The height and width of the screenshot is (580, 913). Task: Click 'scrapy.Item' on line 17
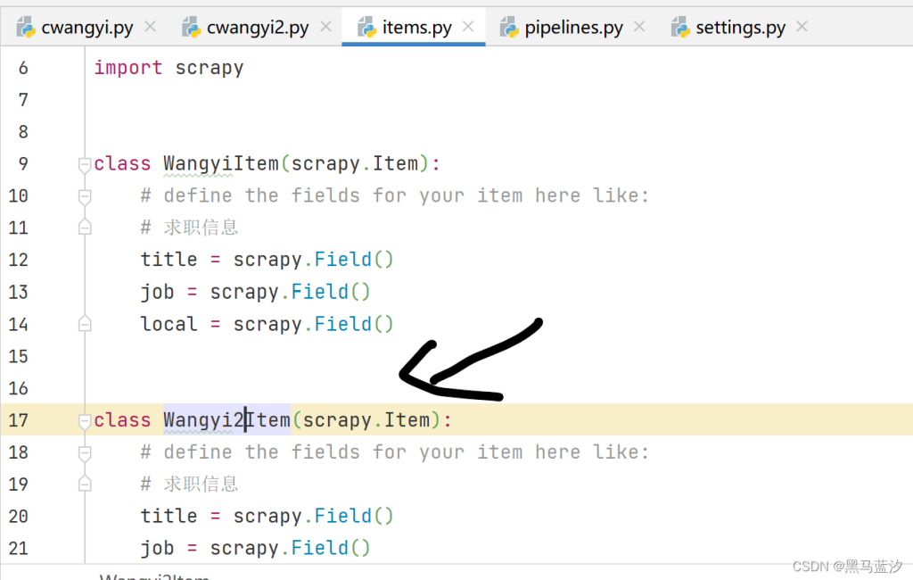click(x=366, y=420)
